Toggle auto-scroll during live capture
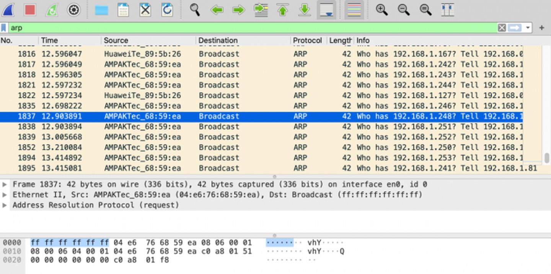551x274 pixels. [326, 10]
